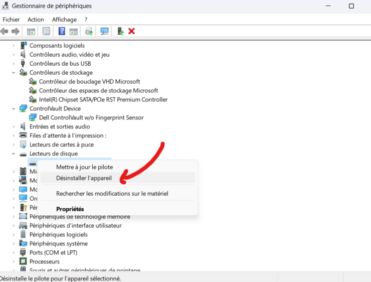Select Périphériques logiciels label
The width and height of the screenshot is (371, 282).
coord(59,234)
